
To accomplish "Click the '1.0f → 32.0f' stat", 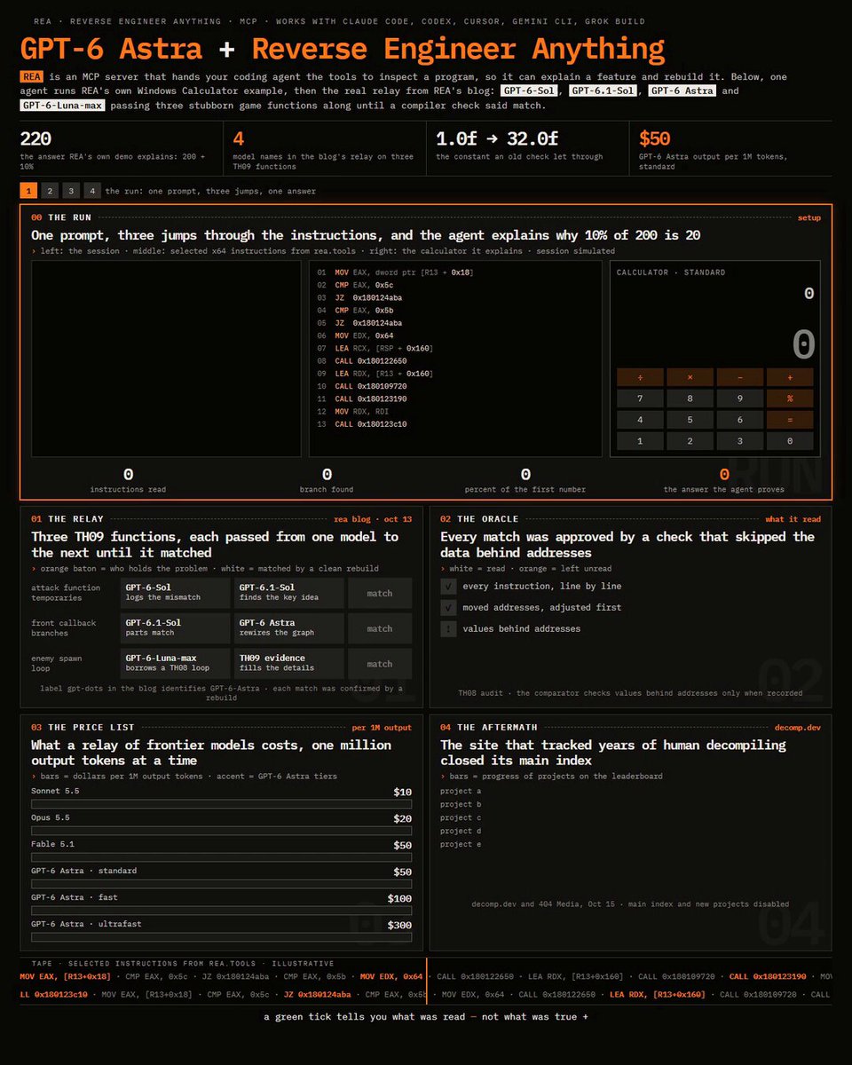I will [497, 138].
